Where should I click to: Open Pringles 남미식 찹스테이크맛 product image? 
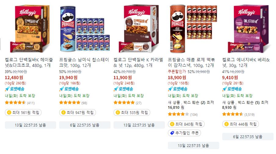85,29
